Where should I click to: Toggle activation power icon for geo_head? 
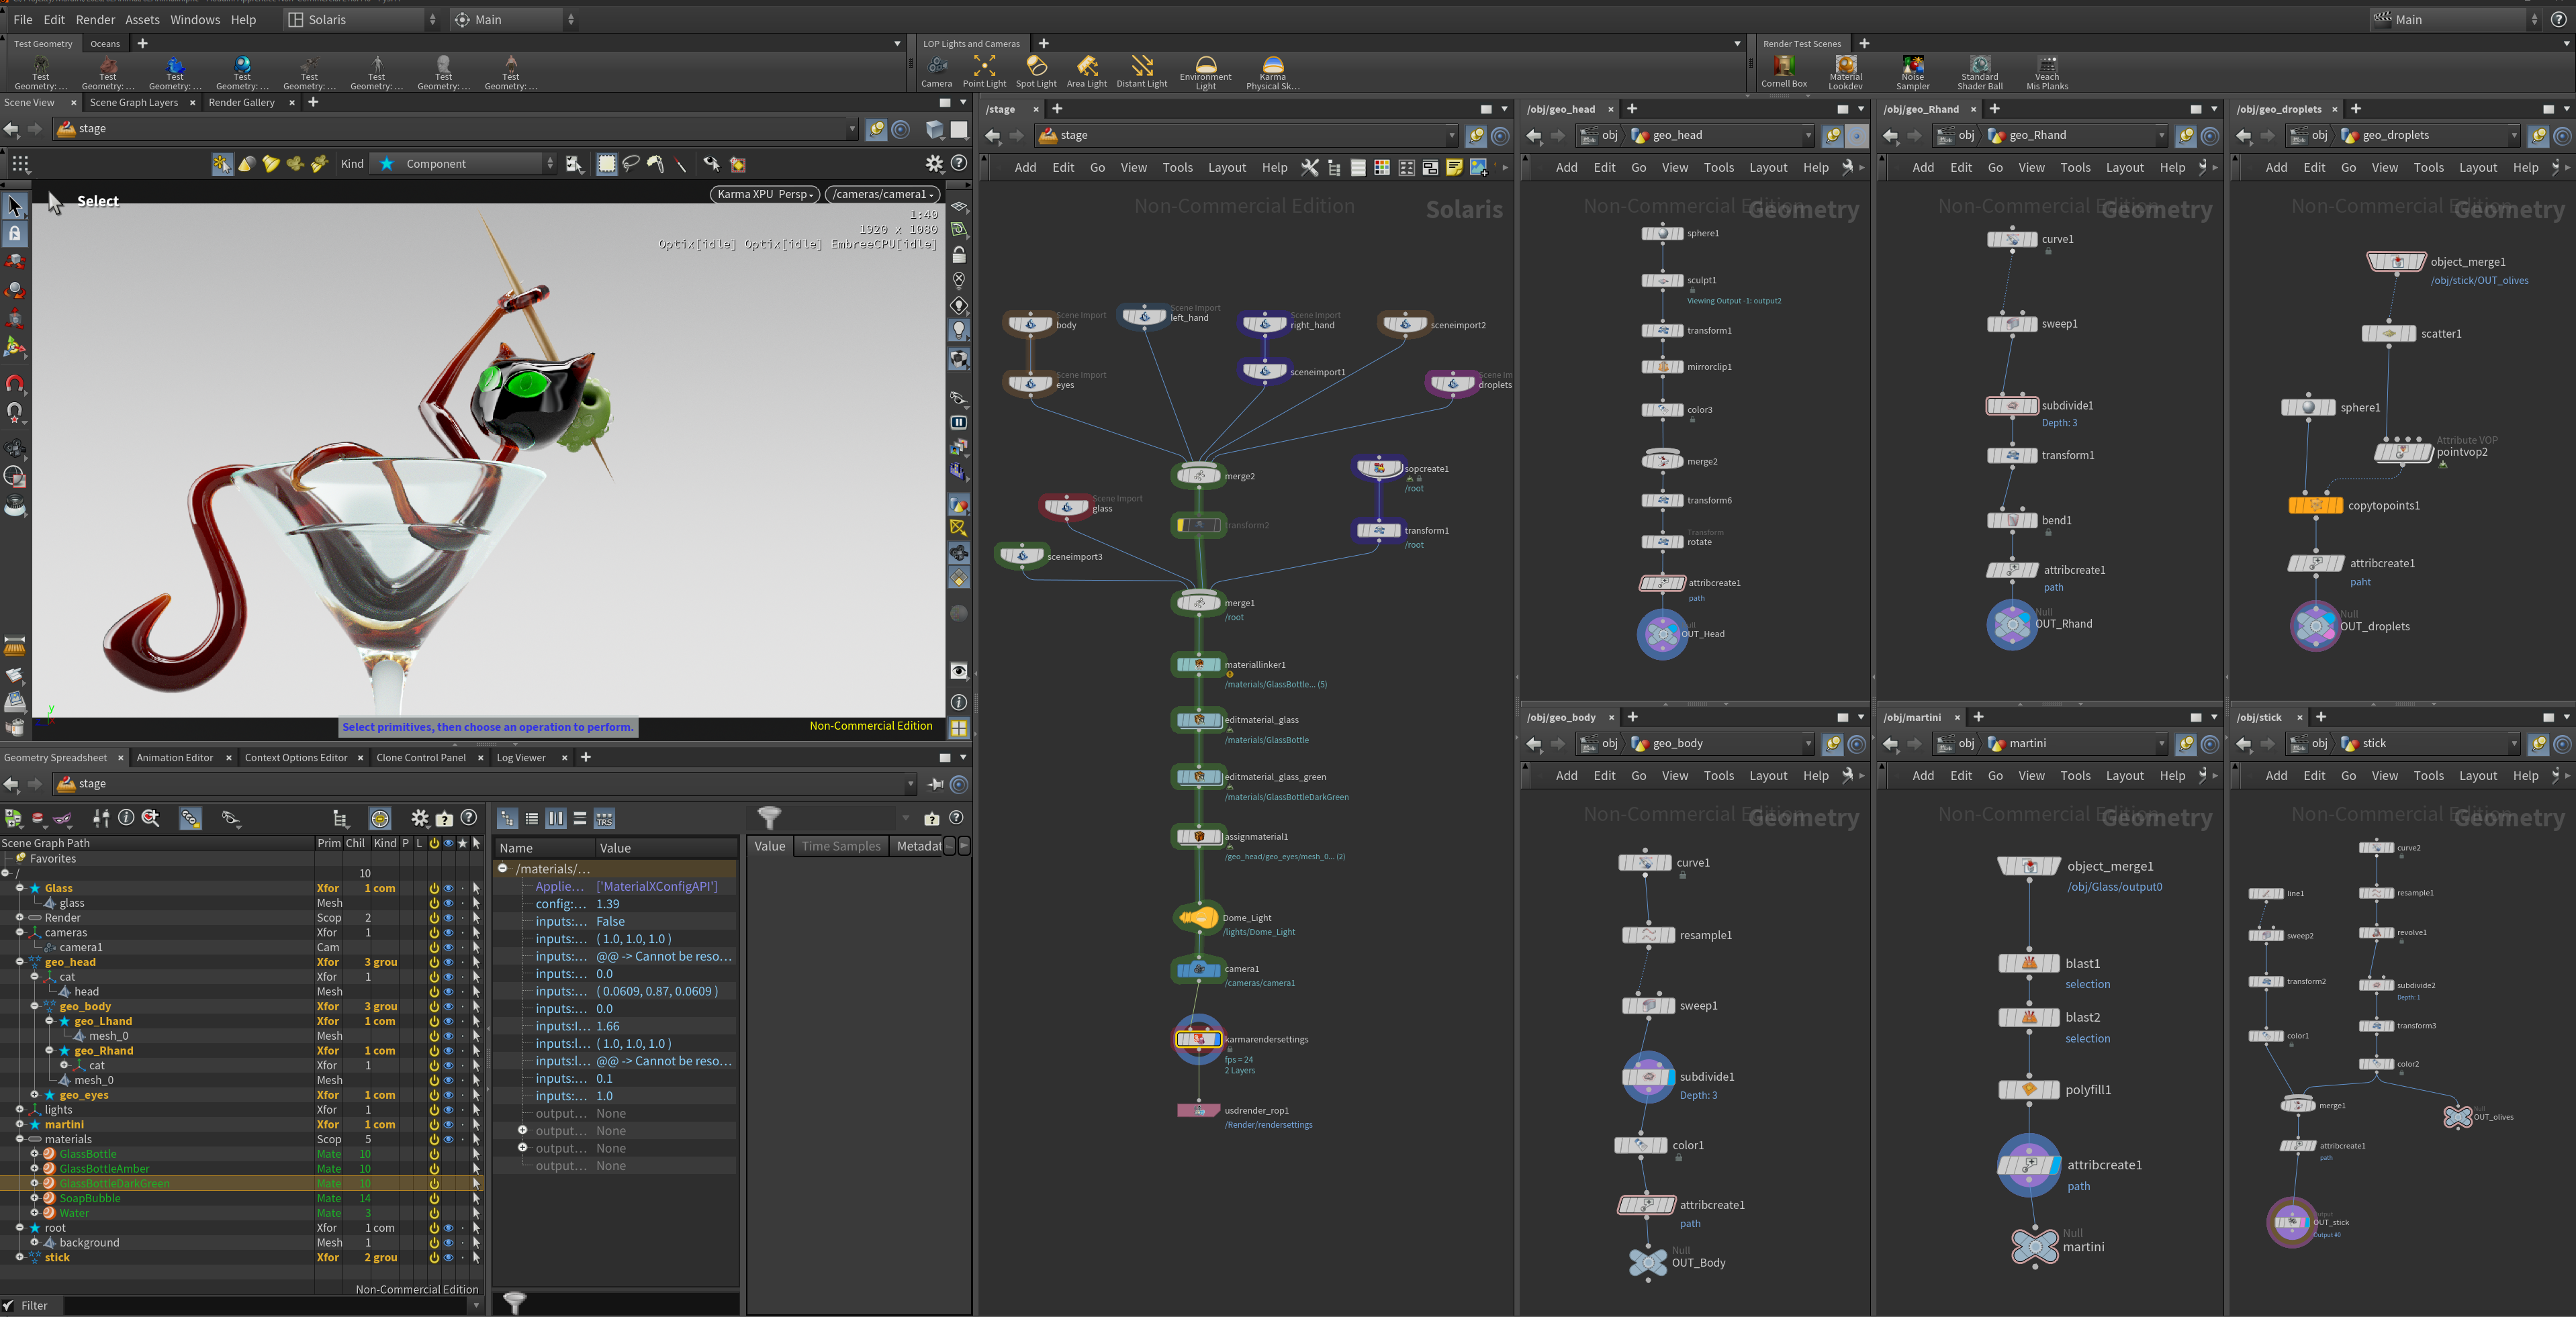[434, 963]
